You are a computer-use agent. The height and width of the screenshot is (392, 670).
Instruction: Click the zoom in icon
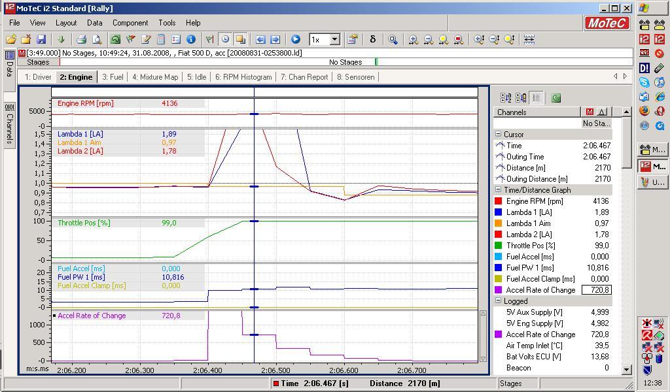tap(414, 40)
